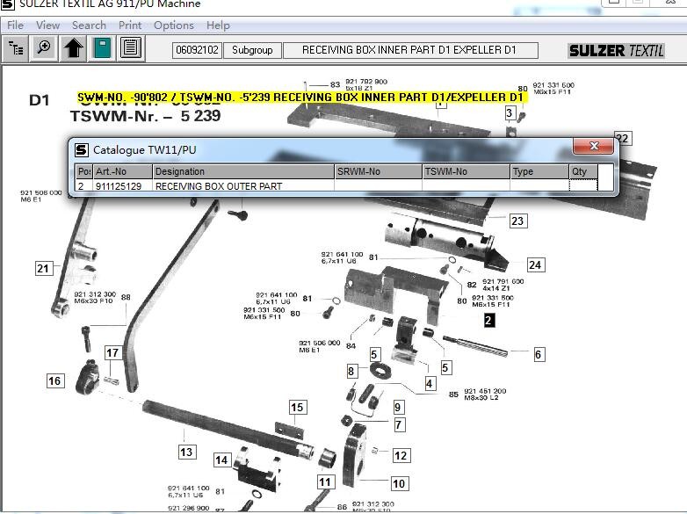This screenshot has width=687, height=514.
Task: Select part number 21 in diagram
Action: point(43,268)
